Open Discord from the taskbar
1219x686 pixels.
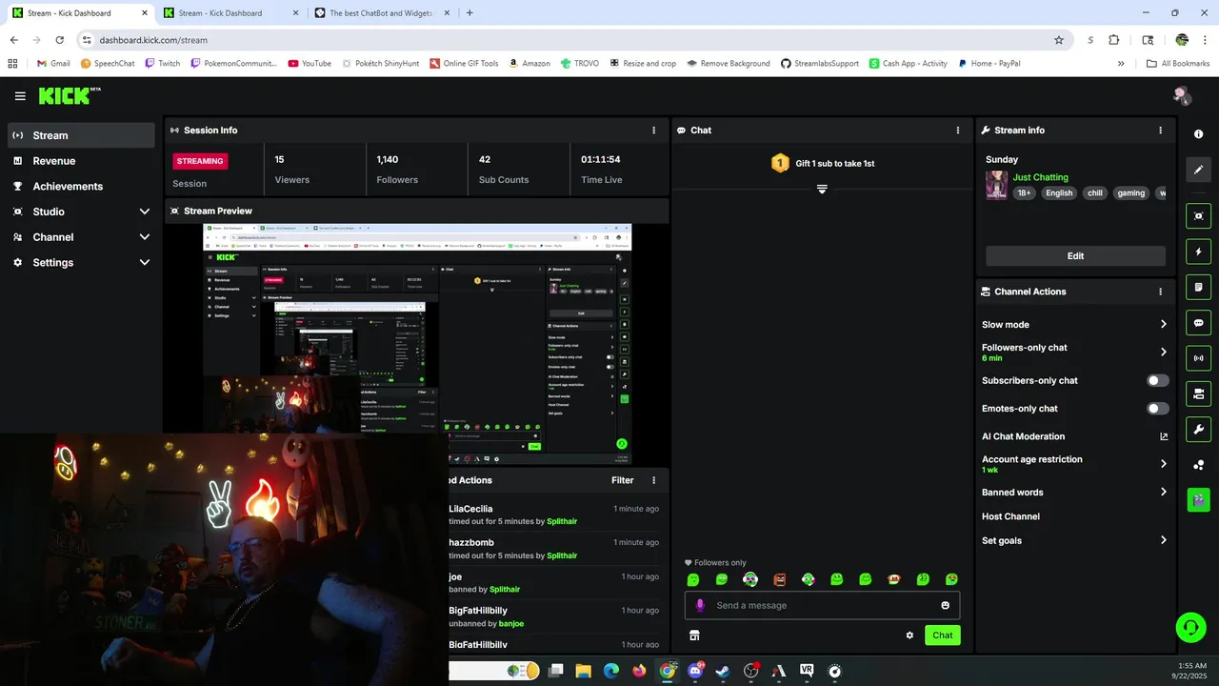pyautogui.click(x=695, y=671)
